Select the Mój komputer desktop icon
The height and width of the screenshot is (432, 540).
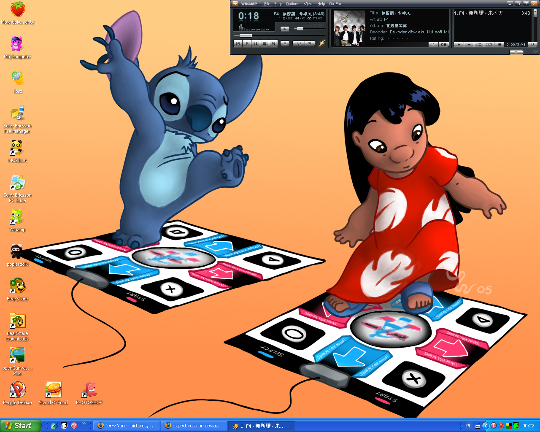coord(18,48)
